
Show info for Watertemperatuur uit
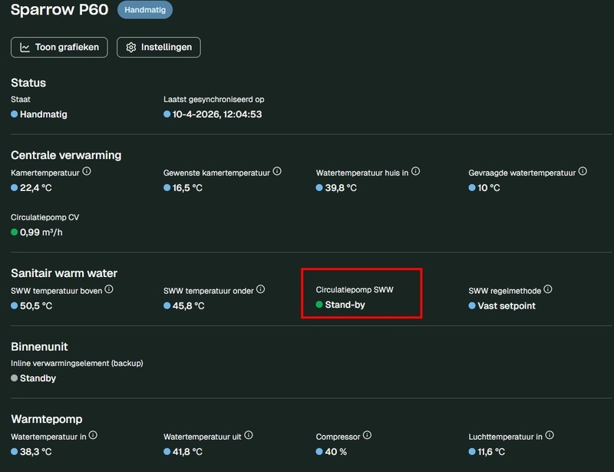tap(248, 435)
